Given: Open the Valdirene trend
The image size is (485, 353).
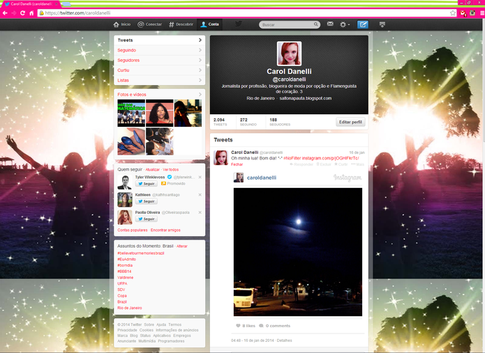Looking at the screenshot, I should pyautogui.click(x=126, y=277).
